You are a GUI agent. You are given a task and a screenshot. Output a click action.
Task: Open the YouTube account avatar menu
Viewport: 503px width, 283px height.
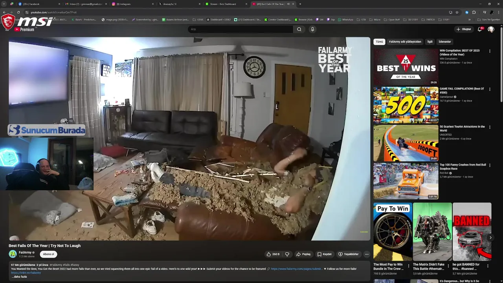(x=491, y=29)
